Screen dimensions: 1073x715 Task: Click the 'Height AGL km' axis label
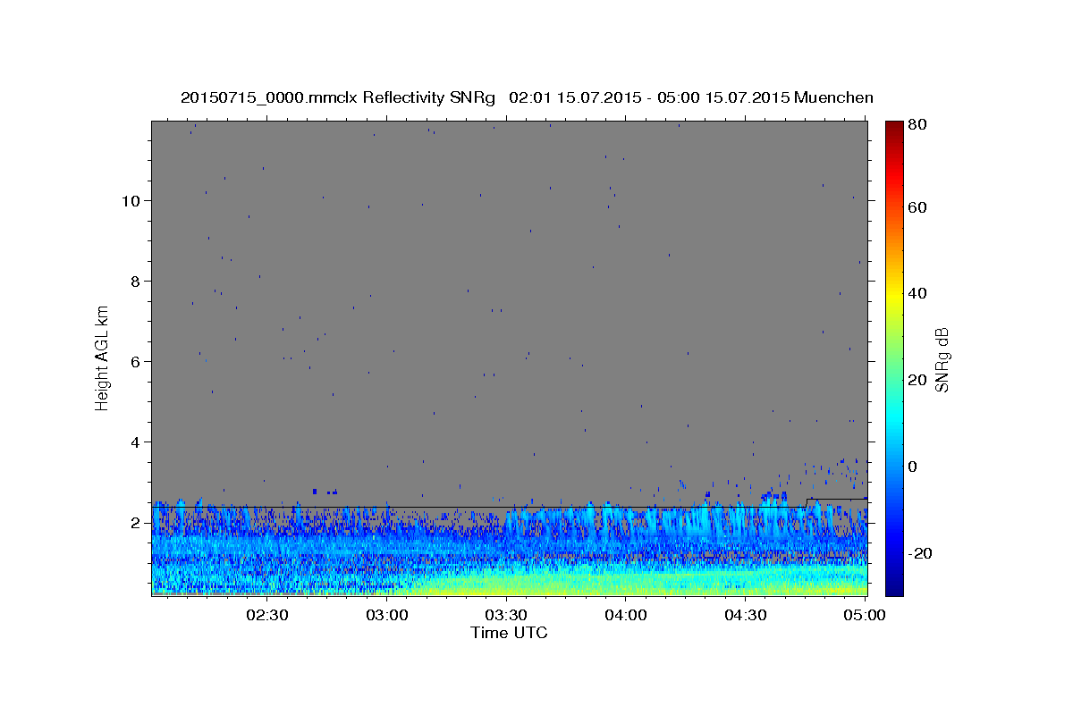click(102, 357)
